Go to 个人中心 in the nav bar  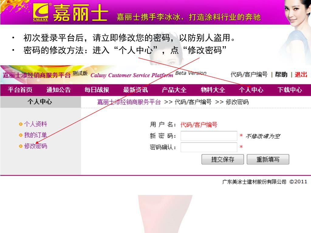coord(251,90)
